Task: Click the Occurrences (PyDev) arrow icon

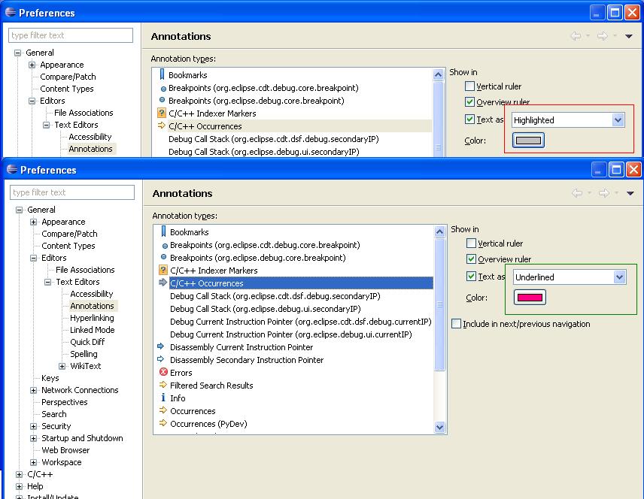Action: click(163, 423)
